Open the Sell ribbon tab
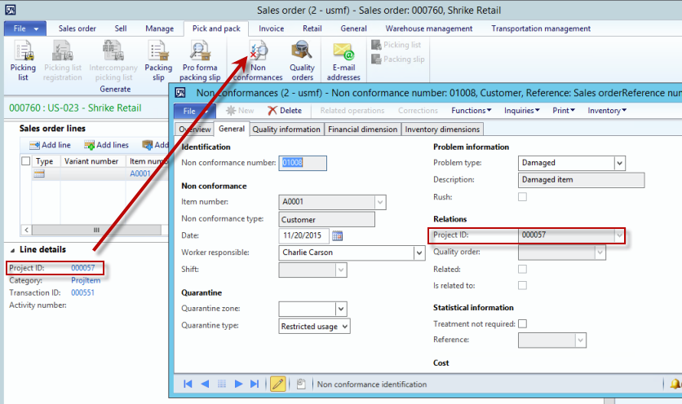 [x=121, y=29]
